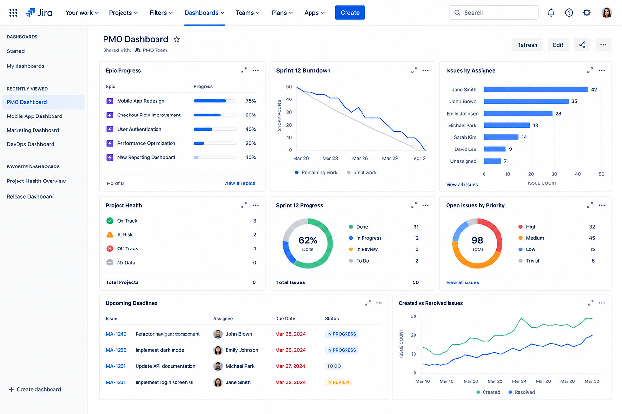
Task: Click the share dashboard icon
Action: click(582, 45)
